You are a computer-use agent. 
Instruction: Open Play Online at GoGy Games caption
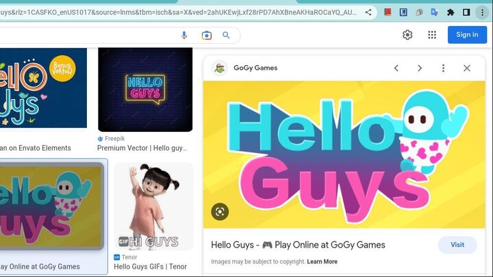(x=40, y=267)
